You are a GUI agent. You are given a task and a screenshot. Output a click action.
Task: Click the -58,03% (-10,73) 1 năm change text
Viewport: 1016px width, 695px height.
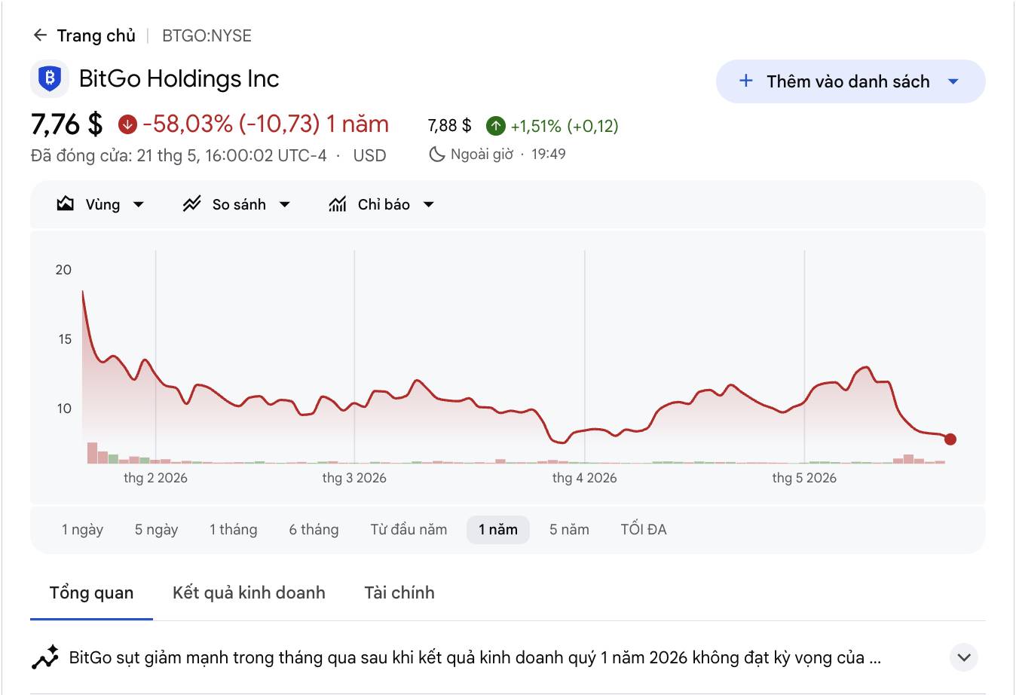click(265, 124)
